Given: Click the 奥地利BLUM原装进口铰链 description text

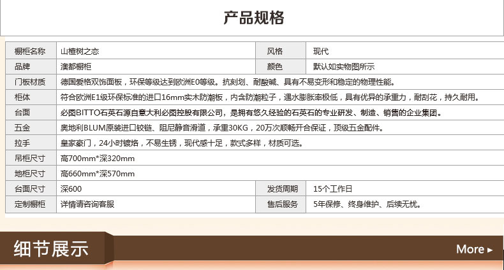Looking at the screenshot, I should click(222, 127).
